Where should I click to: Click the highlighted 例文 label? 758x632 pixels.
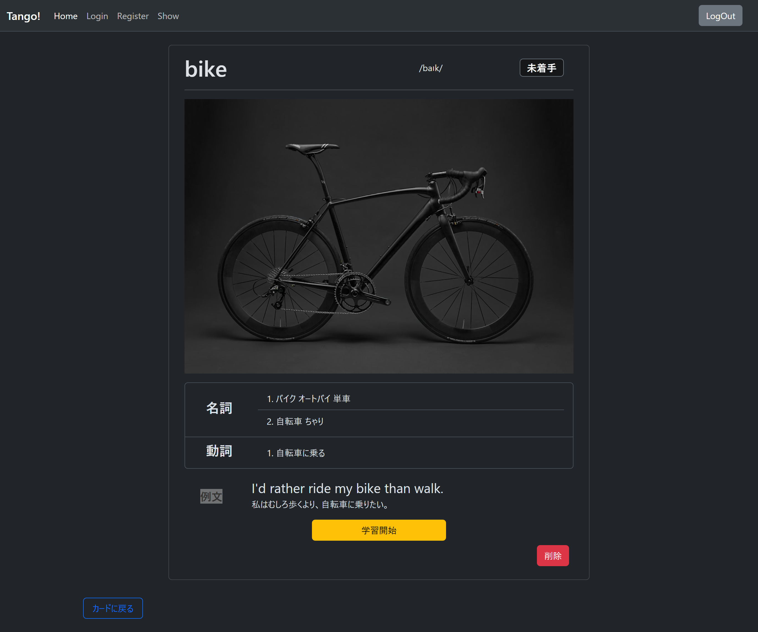[211, 496]
